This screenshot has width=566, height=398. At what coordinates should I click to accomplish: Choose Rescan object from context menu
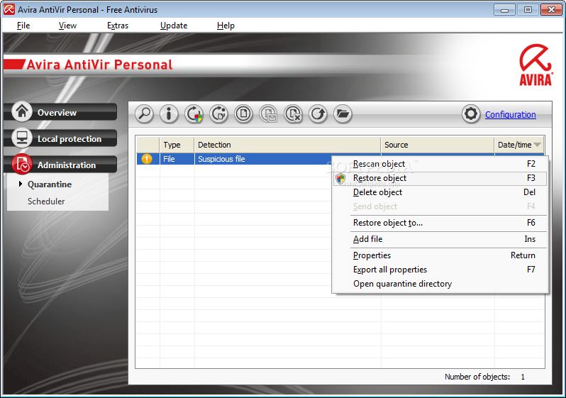click(440, 164)
